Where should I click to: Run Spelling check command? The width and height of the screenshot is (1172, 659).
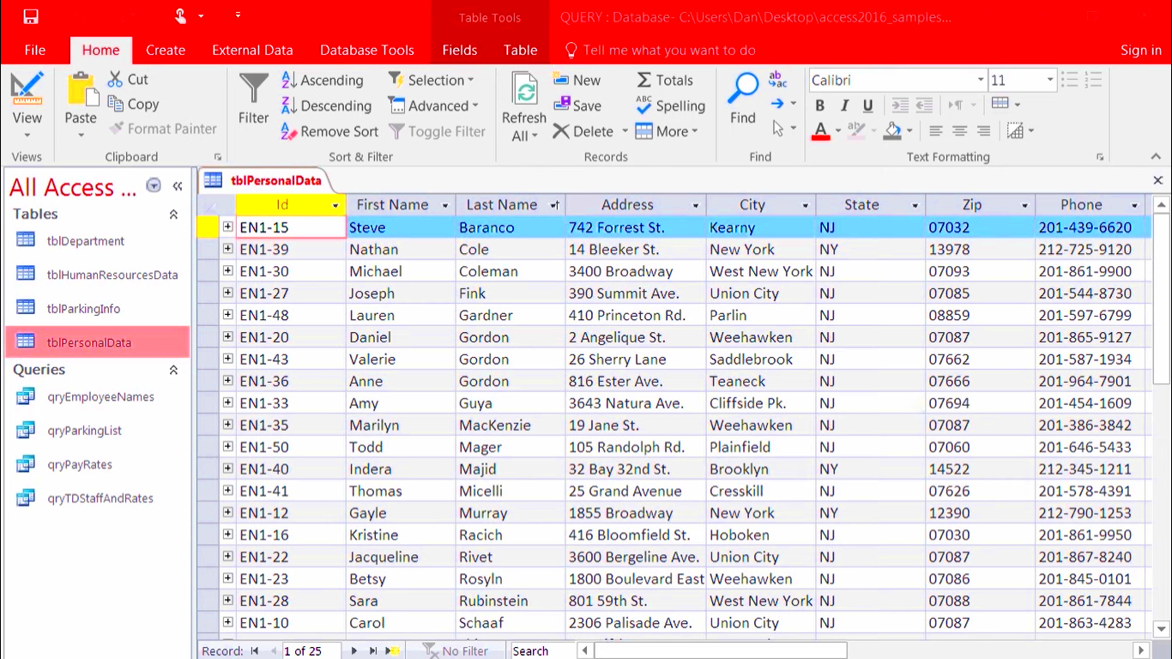click(670, 106)
